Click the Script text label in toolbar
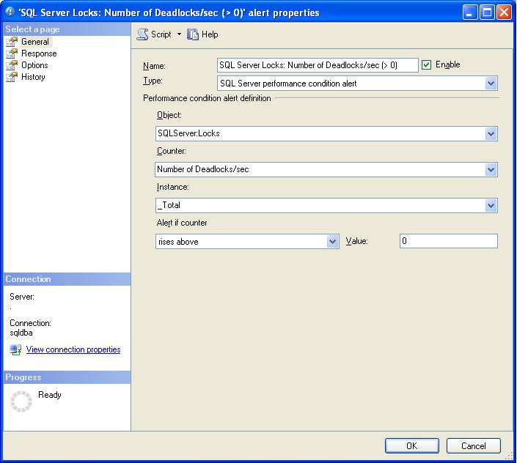The image size is (528, 463). click(x=161, y=34)
